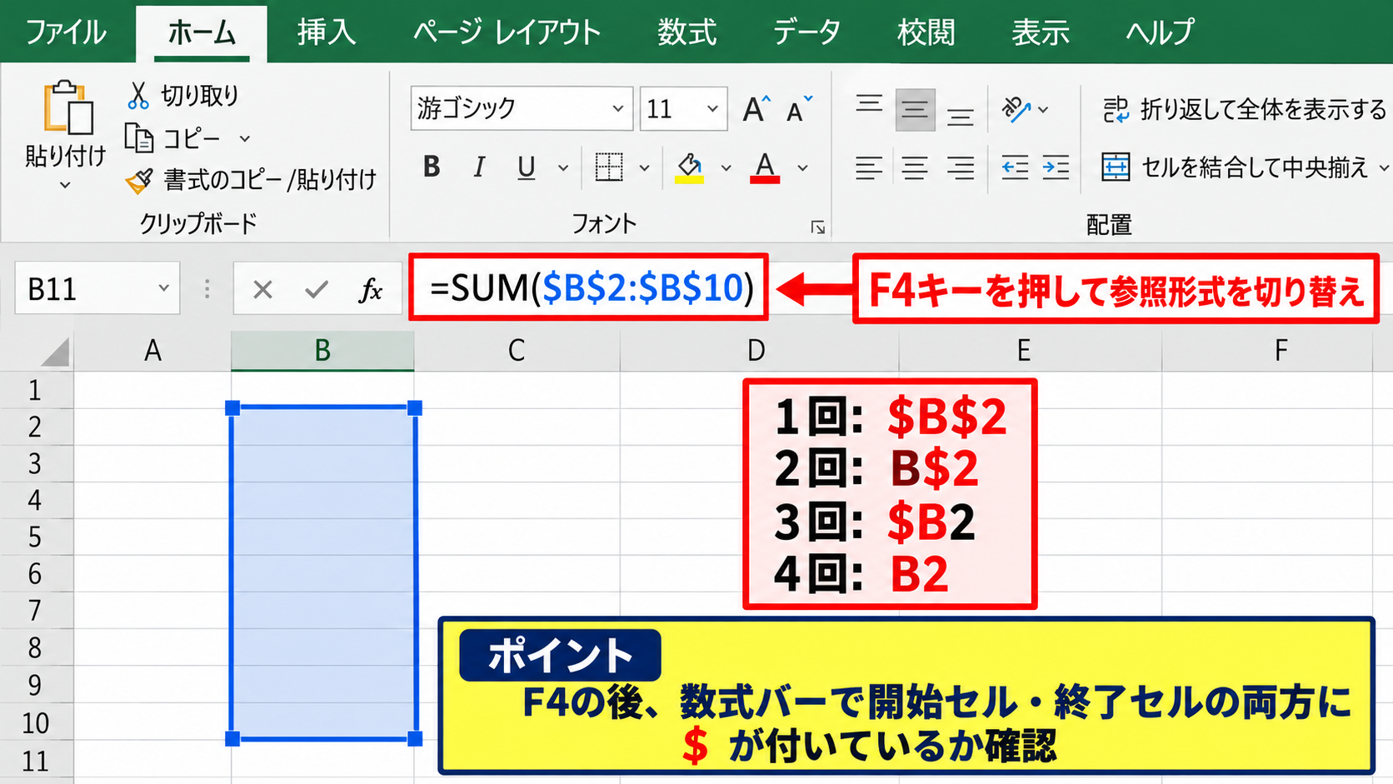Toggle セルを結合して中央揃え merge cells
1393x784 pixels.
click(x=1236, y=167)
